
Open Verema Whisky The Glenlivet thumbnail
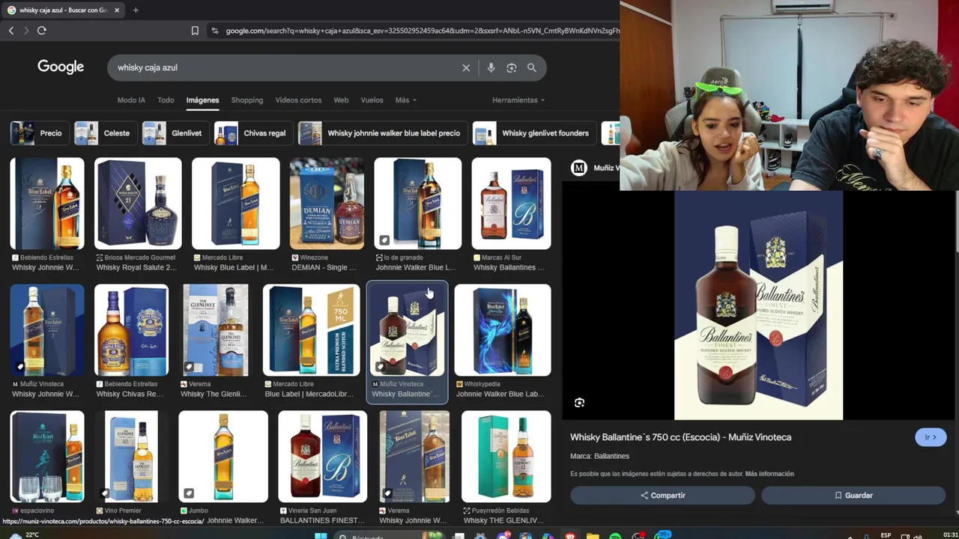click(x=216, y=330)
